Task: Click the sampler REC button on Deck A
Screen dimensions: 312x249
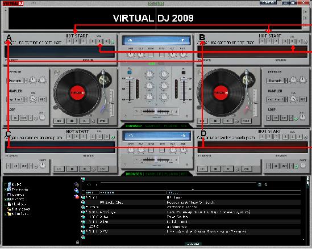Action: pos(42,99)
